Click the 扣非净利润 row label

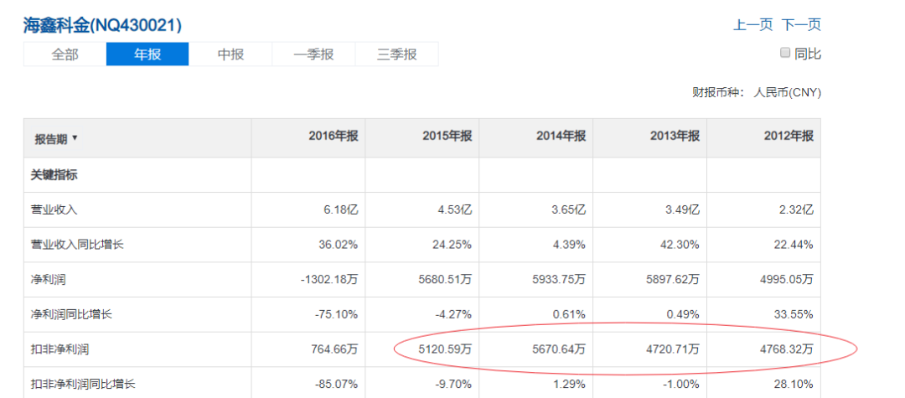(x=59, y=349)
